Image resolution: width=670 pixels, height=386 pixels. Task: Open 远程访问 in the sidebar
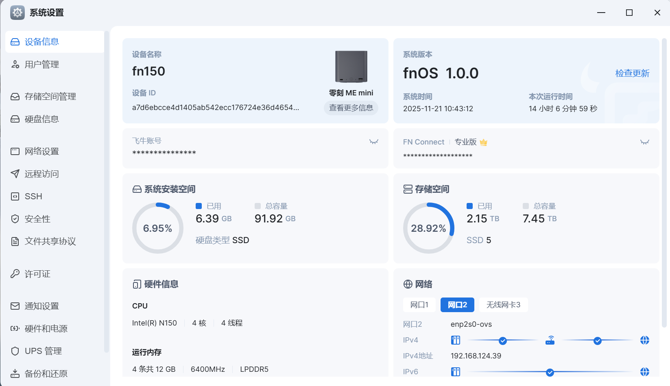coord(55,174)
